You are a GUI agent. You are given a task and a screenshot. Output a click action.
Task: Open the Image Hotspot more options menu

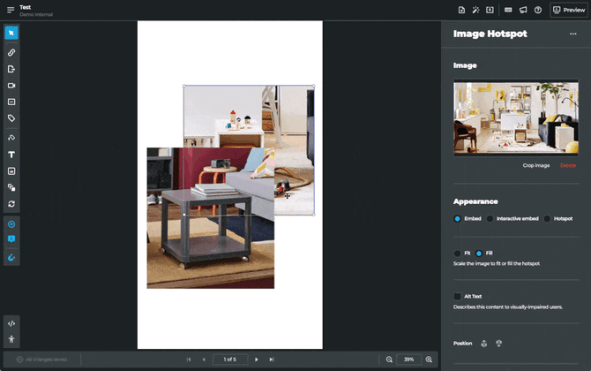[x=573, y=34]
